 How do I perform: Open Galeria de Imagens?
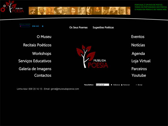pos(35,69)
